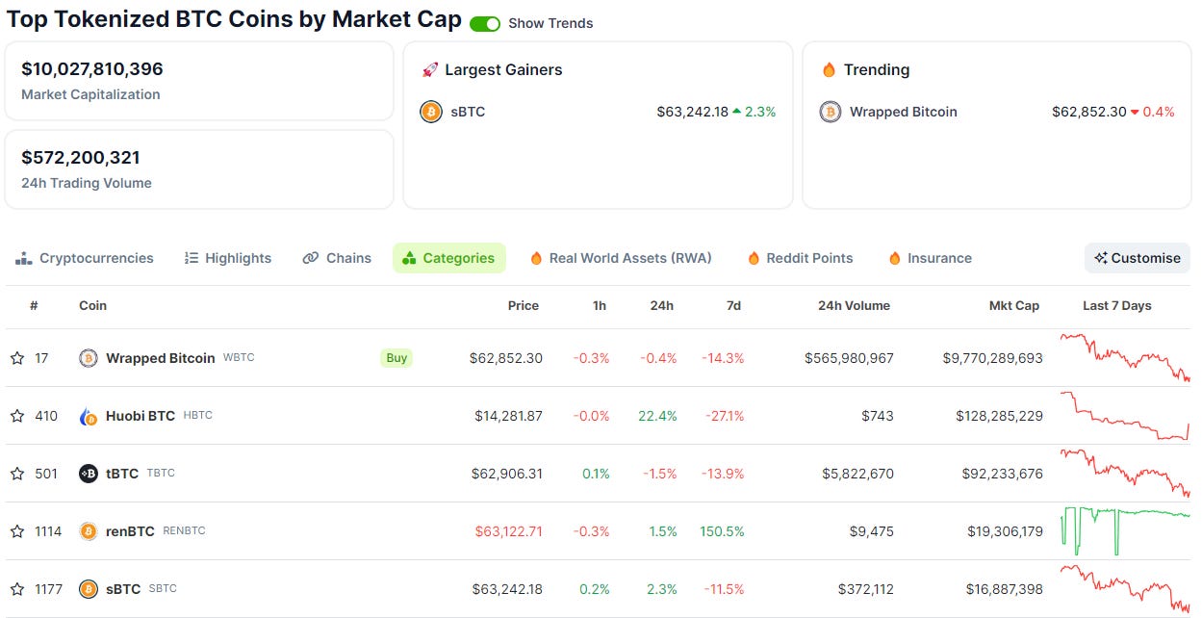Image resolution: width=1202 pixels, height=618 pixels.
Task: Click the sparkle icon on Customise
Action: click(1101, 258)
